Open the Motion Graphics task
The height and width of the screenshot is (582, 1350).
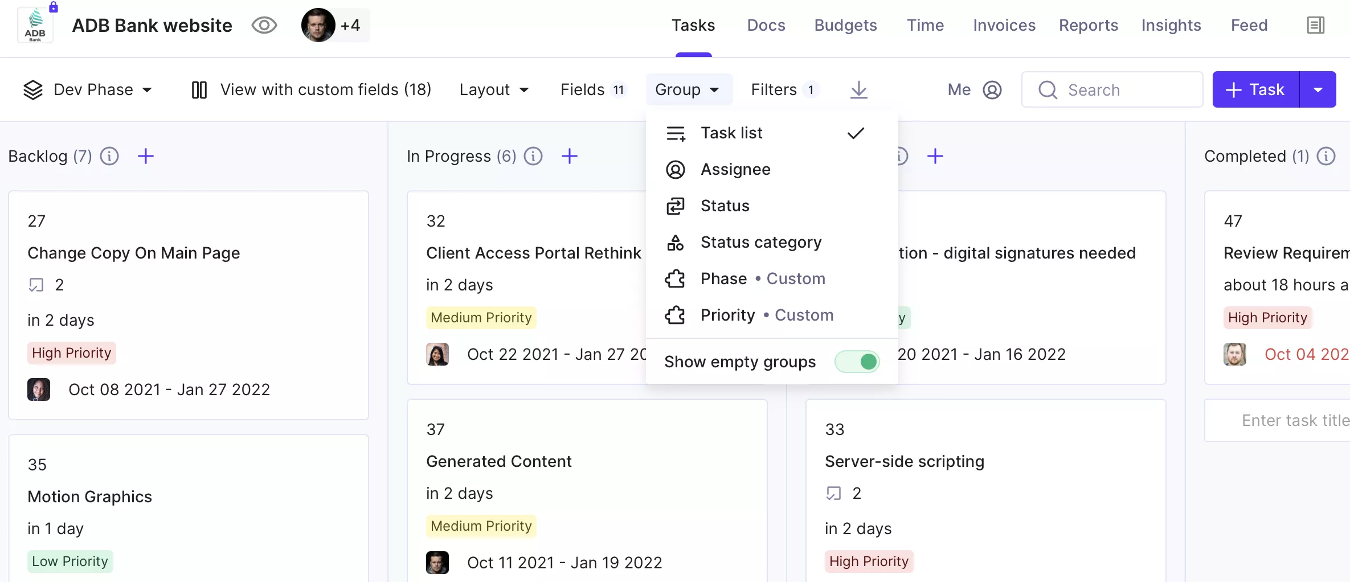click(90, 497)
